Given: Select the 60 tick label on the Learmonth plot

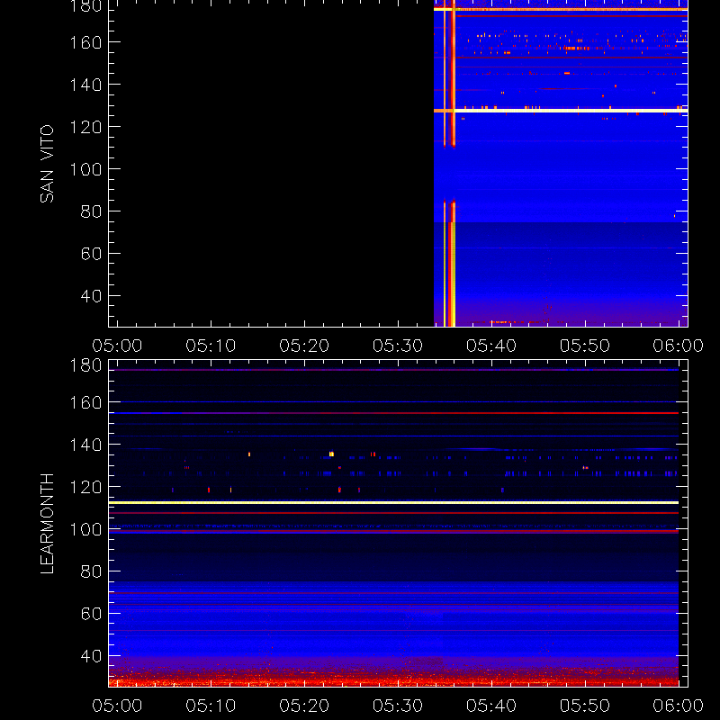Looking at the screenshot, I should click(91, 614).
